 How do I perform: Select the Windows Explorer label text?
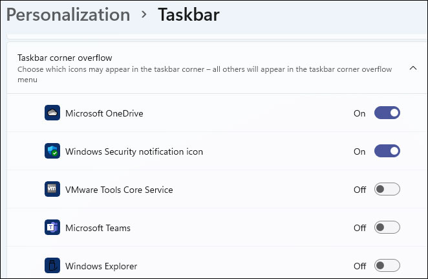[101, 266]
